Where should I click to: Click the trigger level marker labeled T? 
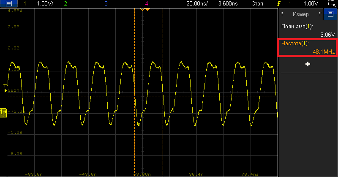pyautogui.click(x=5, y=86)
